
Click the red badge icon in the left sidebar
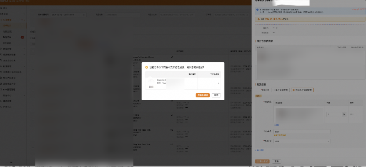coord(23,38)
